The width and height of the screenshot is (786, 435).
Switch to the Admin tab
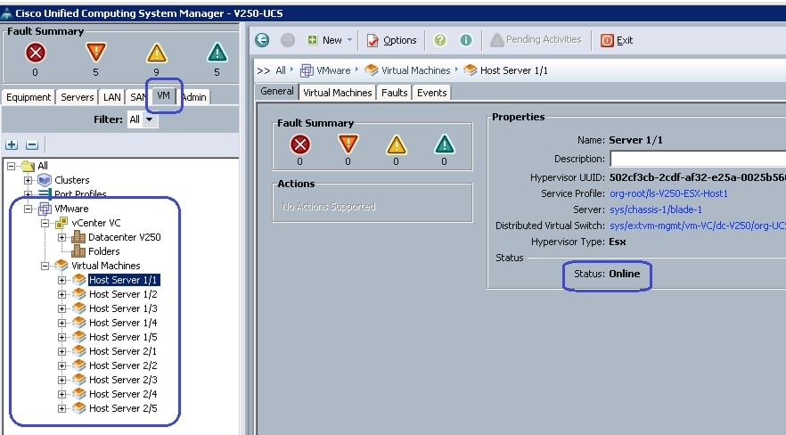[194, 97]
